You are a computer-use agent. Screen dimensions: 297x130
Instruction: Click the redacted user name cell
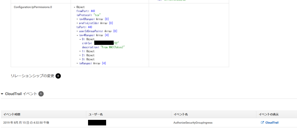pyautogui.click(x=97, y=123)
